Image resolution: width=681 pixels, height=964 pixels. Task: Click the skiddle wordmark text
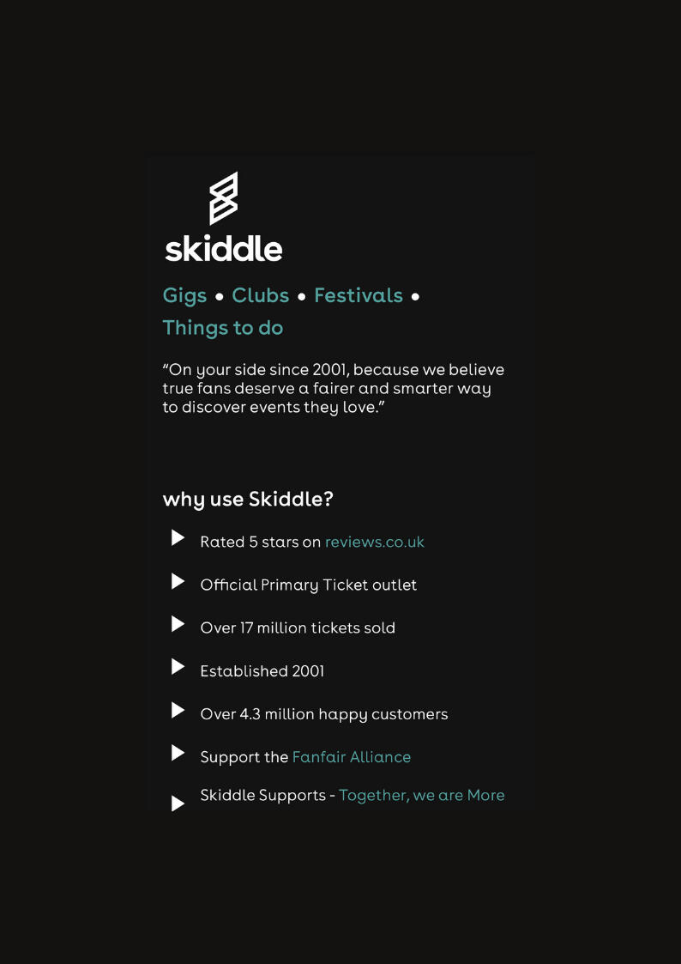[224, 248]
